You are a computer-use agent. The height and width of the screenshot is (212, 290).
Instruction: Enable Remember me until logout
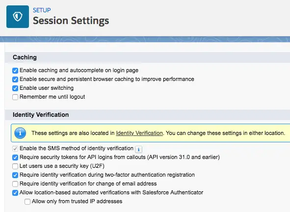coord(15,97)
